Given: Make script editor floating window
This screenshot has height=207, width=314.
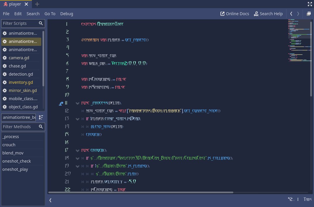Looking at the screenshot, I should [309, 14].
